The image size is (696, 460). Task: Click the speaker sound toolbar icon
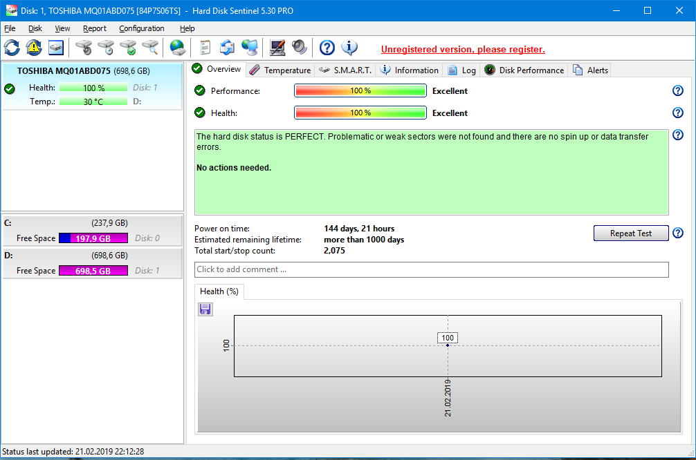[299, 48]
